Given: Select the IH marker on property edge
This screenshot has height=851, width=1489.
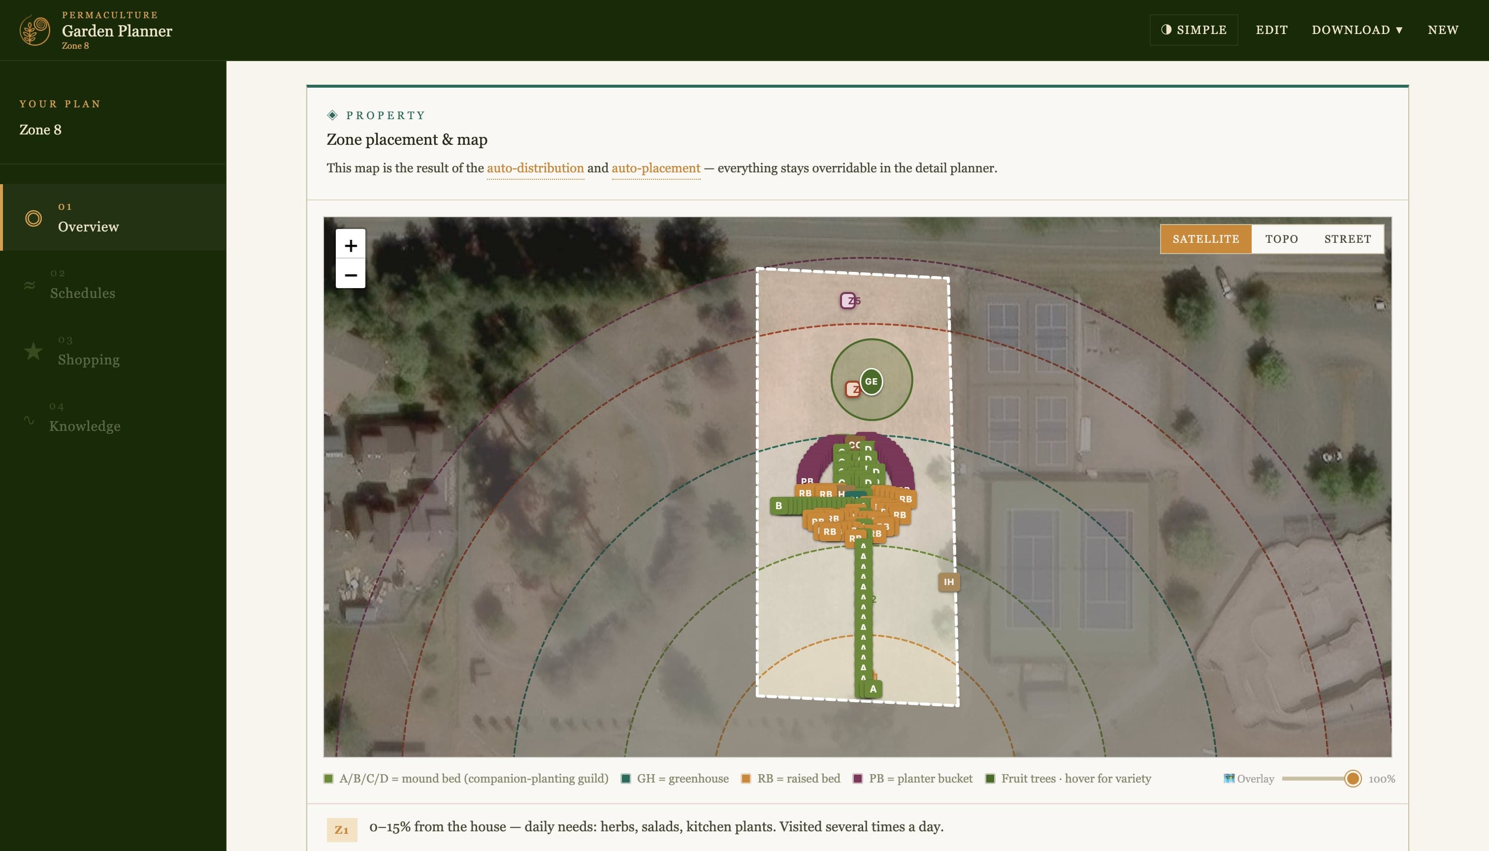Looking at the screenshot, I should [x=948, y=582].
